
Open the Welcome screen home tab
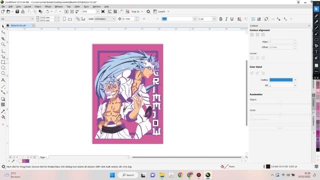tap(8, 25)
